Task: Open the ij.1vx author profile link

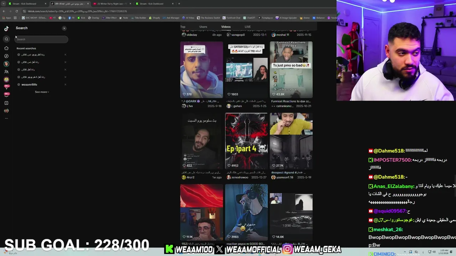Action: (x=187, y=106)
